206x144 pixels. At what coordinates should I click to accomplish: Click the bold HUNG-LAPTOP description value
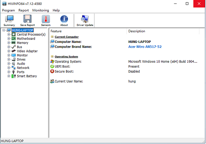click(x=140, y=42)
